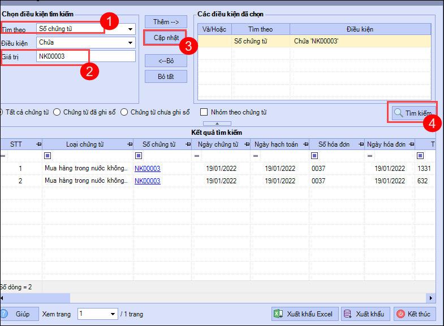
Task: Click the horizontal scrollbar right arrow
Action: click(x=432, y=298)
